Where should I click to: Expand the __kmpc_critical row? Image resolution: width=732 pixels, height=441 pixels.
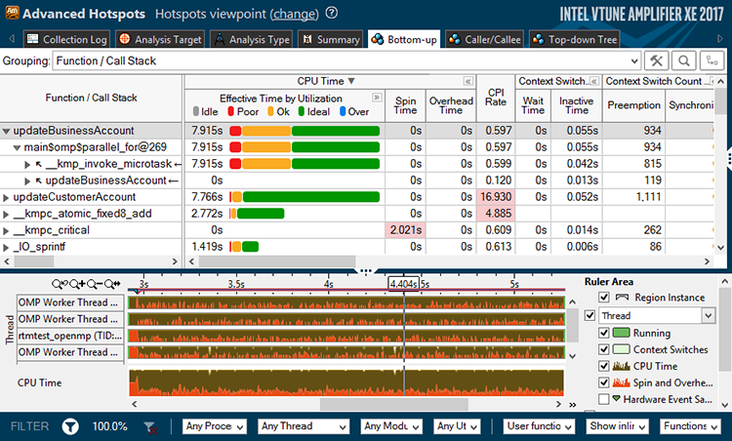tap(6, 230)
